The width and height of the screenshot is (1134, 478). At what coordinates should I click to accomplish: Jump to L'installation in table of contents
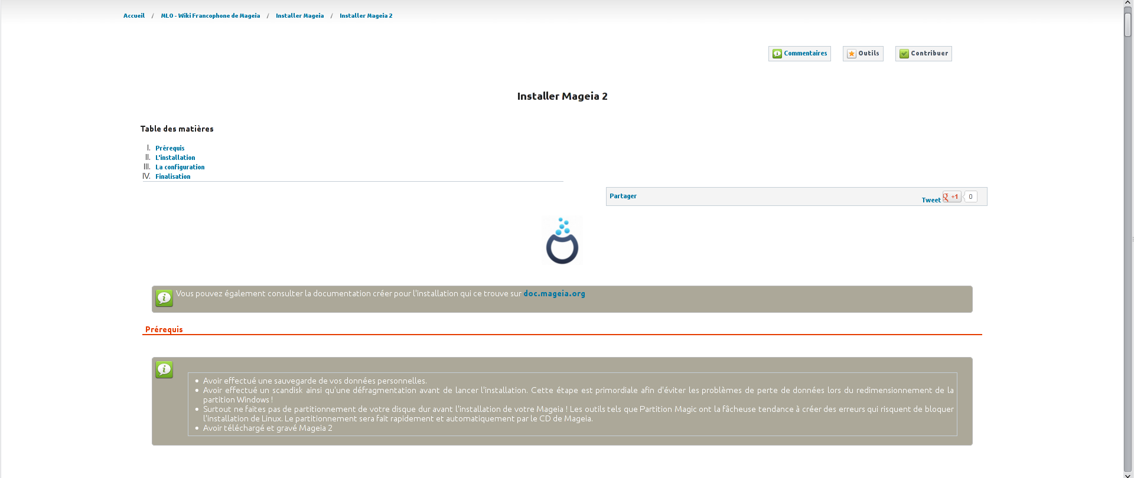tap(175, 158)
